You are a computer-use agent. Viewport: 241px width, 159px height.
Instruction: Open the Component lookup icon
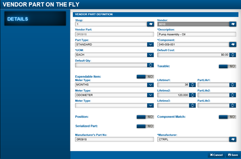tap(233, 44)
